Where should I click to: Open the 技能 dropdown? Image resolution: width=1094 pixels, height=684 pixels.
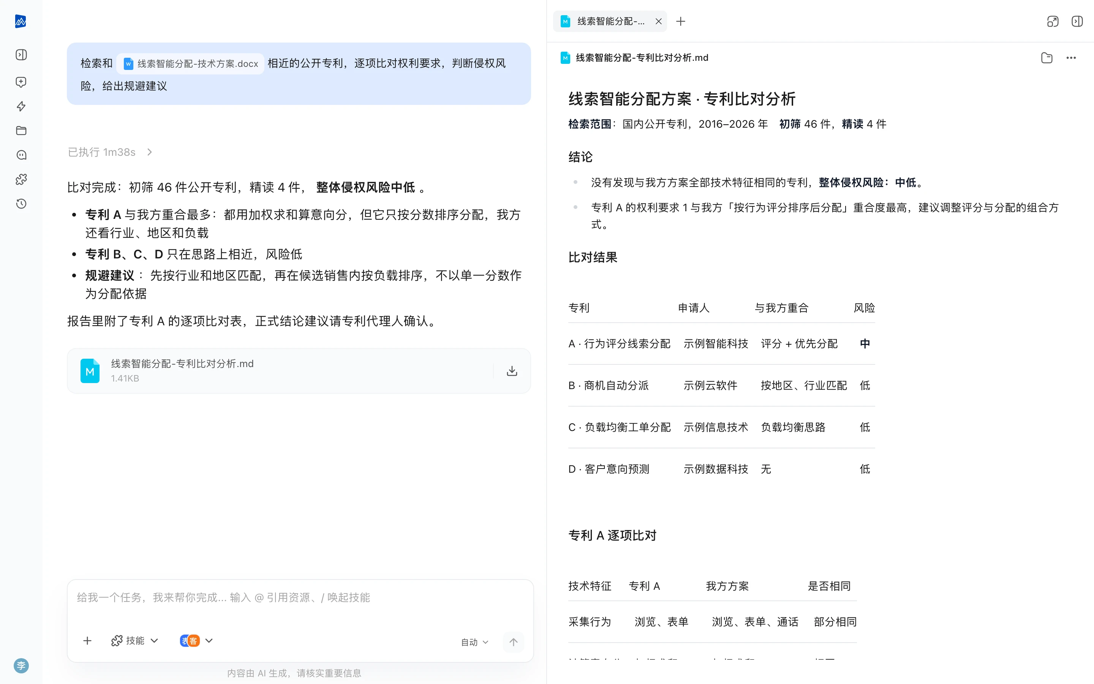click(135, 641)
